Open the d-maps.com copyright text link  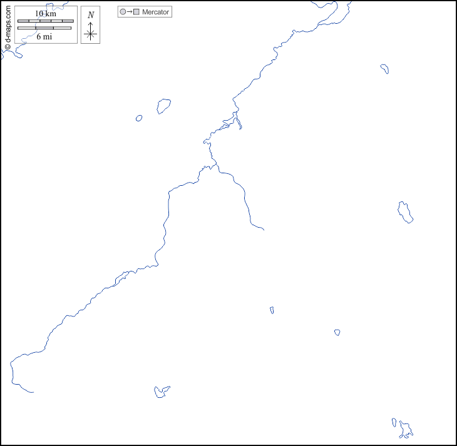8,24
